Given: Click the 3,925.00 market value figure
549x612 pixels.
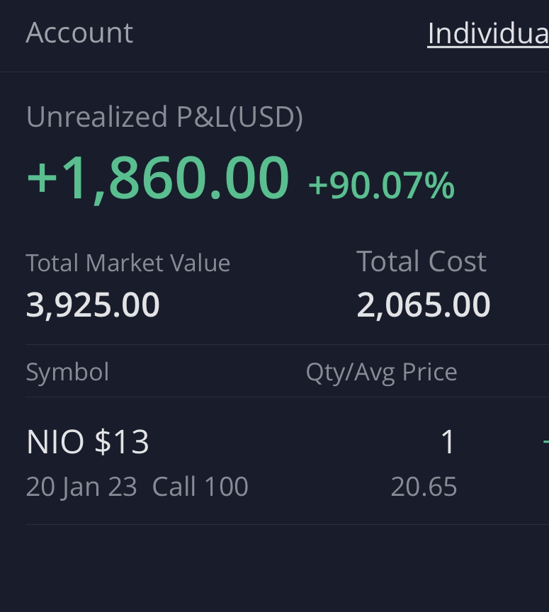Looking at the screenshot, I should click(x=93, y=305).
